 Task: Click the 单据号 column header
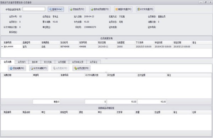click(x=46, y=75)
